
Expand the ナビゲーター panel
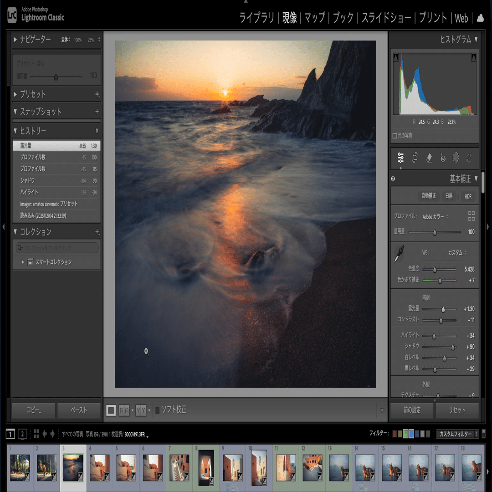click(15, 40)
